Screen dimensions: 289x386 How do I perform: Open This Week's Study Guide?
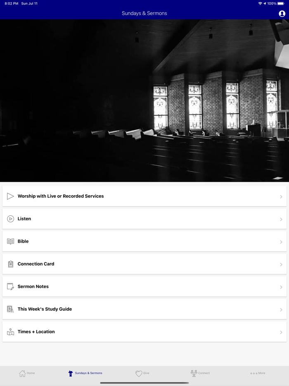pos(144,309)
